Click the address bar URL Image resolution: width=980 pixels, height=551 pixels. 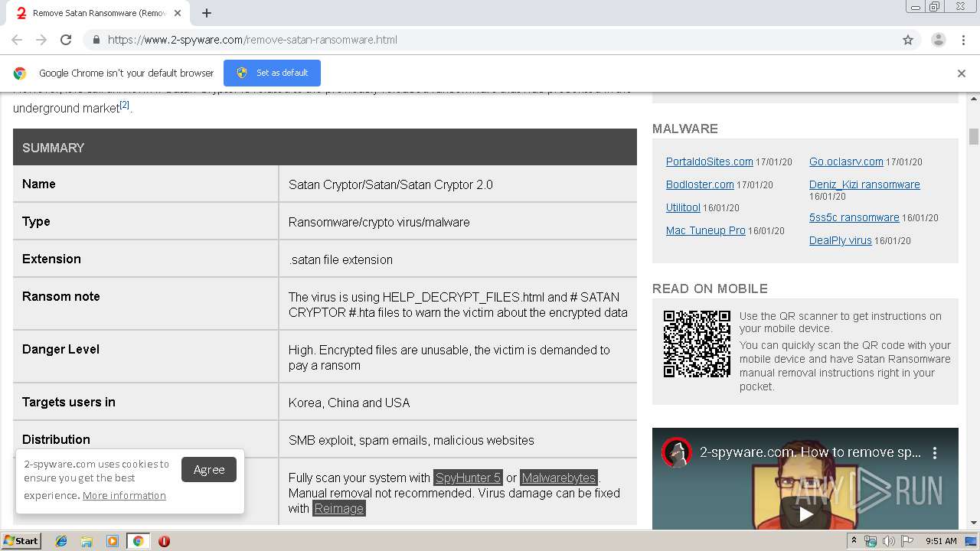pyautogui.click(x=253, y=40)
